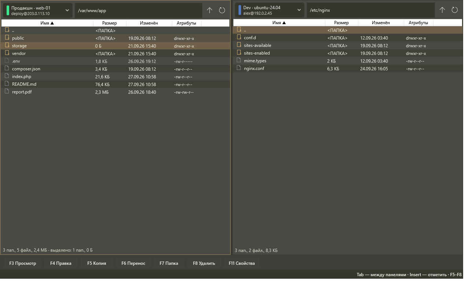Click the keyboard hint text in status bar

tap(409, 275)
